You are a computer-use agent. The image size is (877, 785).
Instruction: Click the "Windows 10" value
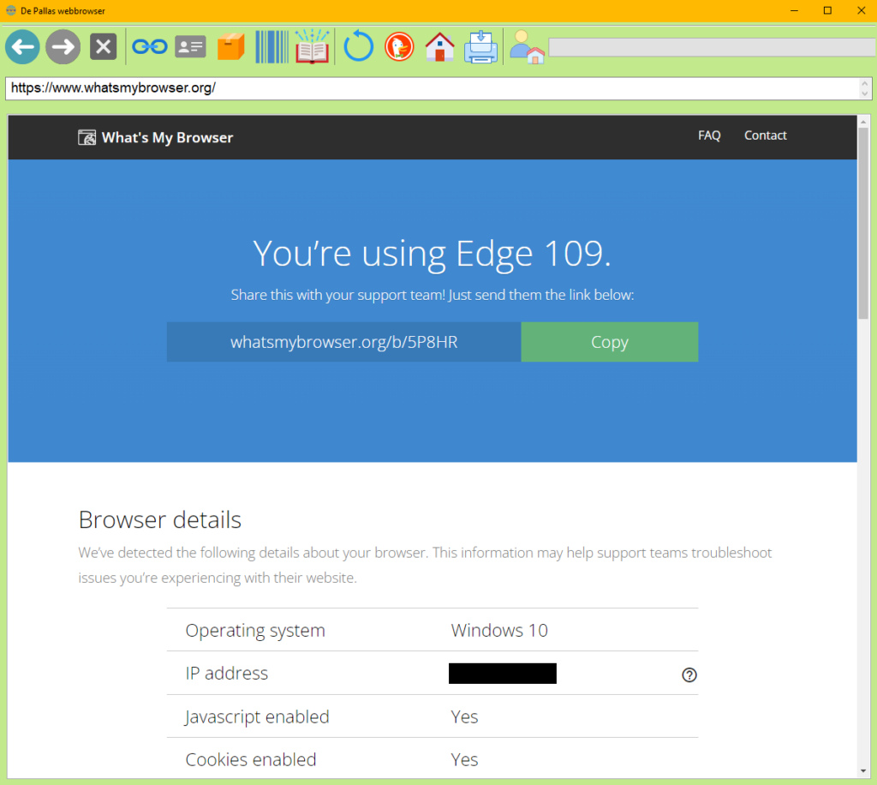coord(499,631)
